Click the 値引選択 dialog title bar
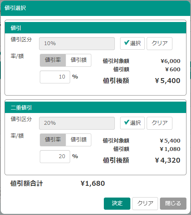The height and width of the screenshot is (215, 191). [95, 8]
